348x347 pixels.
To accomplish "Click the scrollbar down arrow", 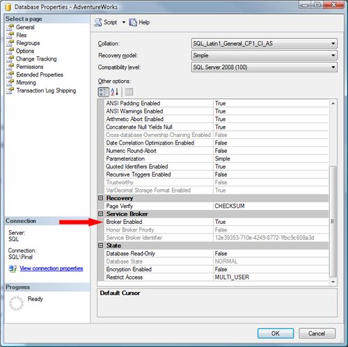I will pos(333,282).
